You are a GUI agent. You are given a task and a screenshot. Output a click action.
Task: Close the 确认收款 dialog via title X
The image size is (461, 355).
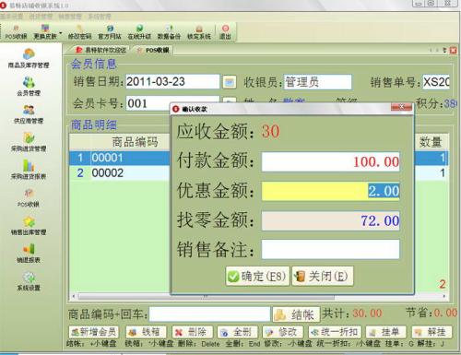coord(401,107)
